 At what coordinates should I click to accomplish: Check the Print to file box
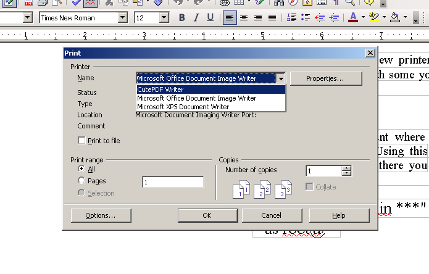pyautogui.click(x=81, y=141)
